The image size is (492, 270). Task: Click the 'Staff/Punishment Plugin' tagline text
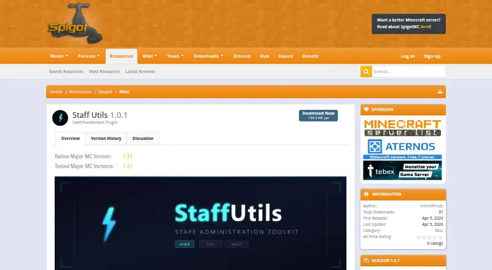click(x=95, y=123)
